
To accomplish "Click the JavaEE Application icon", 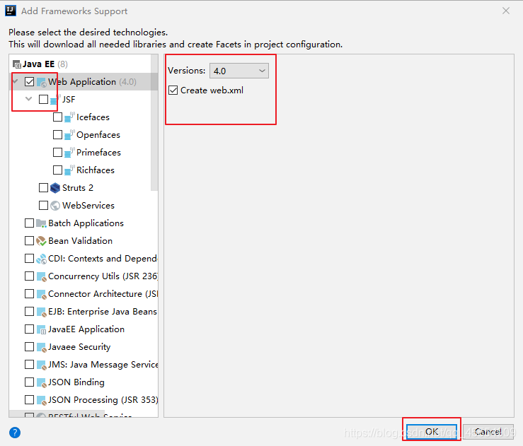I will point(41,329).
